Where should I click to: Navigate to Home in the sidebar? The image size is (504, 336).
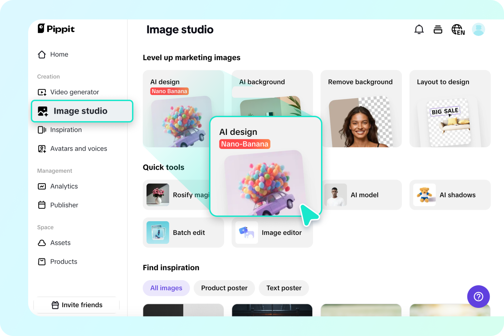tap(59, 54)
